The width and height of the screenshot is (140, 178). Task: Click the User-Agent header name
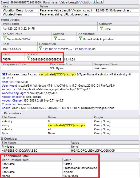[x=10, y=86]
